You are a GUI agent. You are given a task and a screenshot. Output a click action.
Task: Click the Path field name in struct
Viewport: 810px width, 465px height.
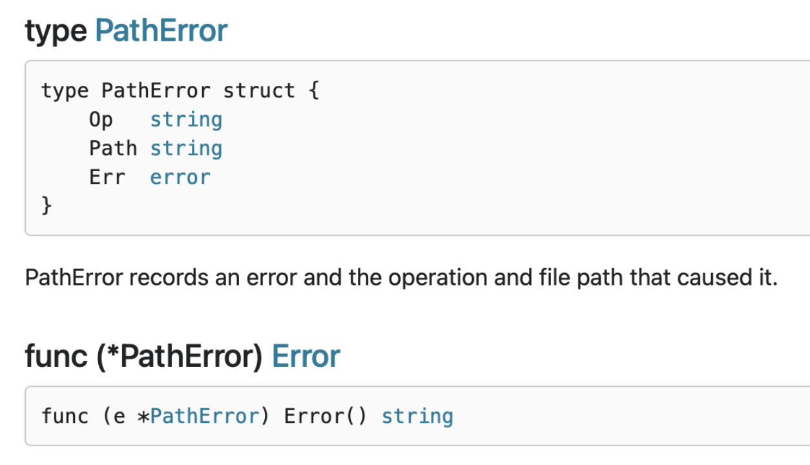113,149
